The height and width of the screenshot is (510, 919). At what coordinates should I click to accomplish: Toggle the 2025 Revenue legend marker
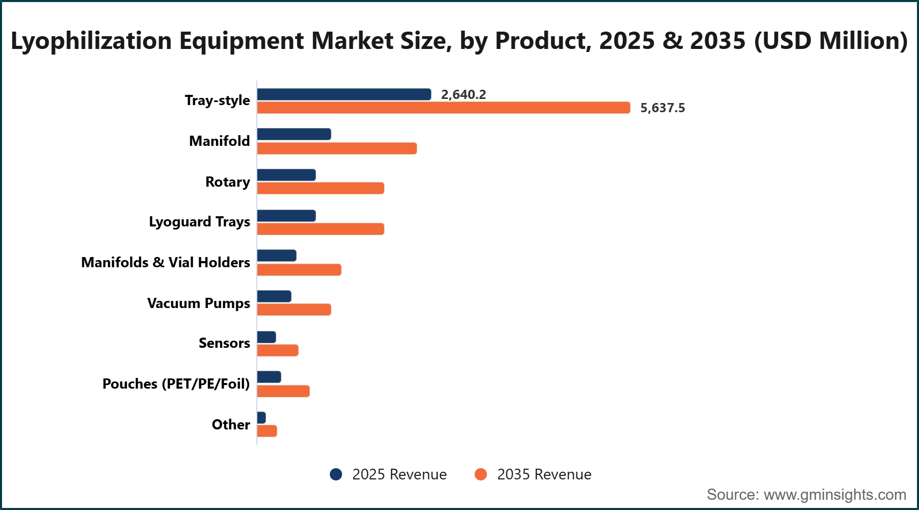click(336, 474)
